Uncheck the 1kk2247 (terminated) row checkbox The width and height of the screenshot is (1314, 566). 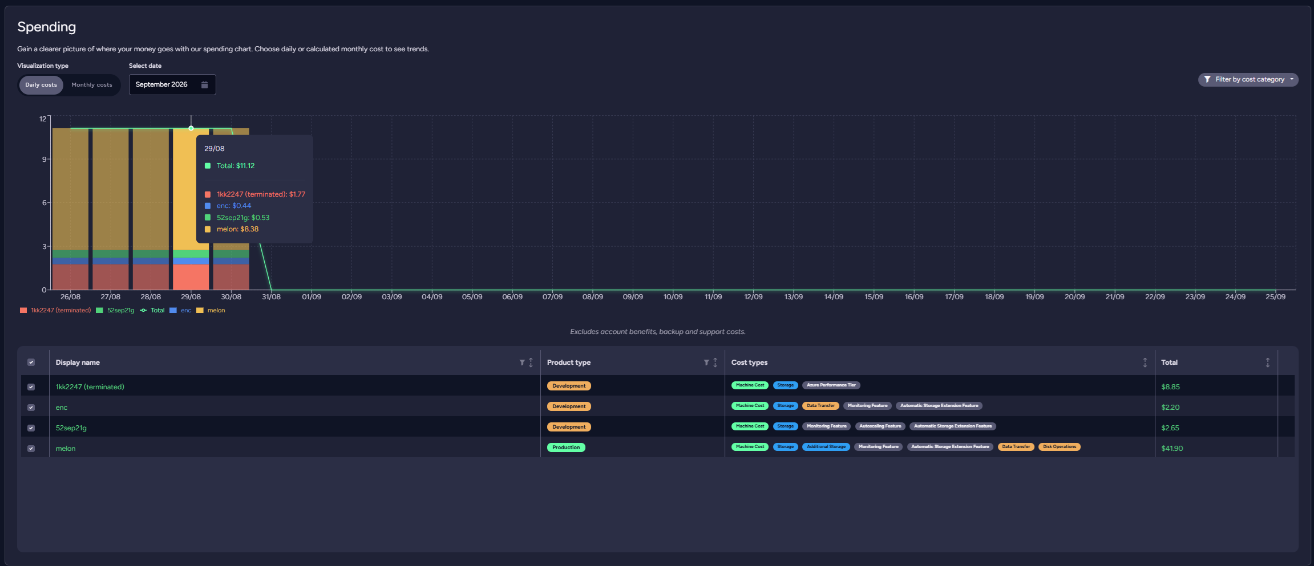pos(31,387)
